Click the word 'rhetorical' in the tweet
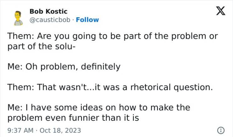 coord(151,87)
